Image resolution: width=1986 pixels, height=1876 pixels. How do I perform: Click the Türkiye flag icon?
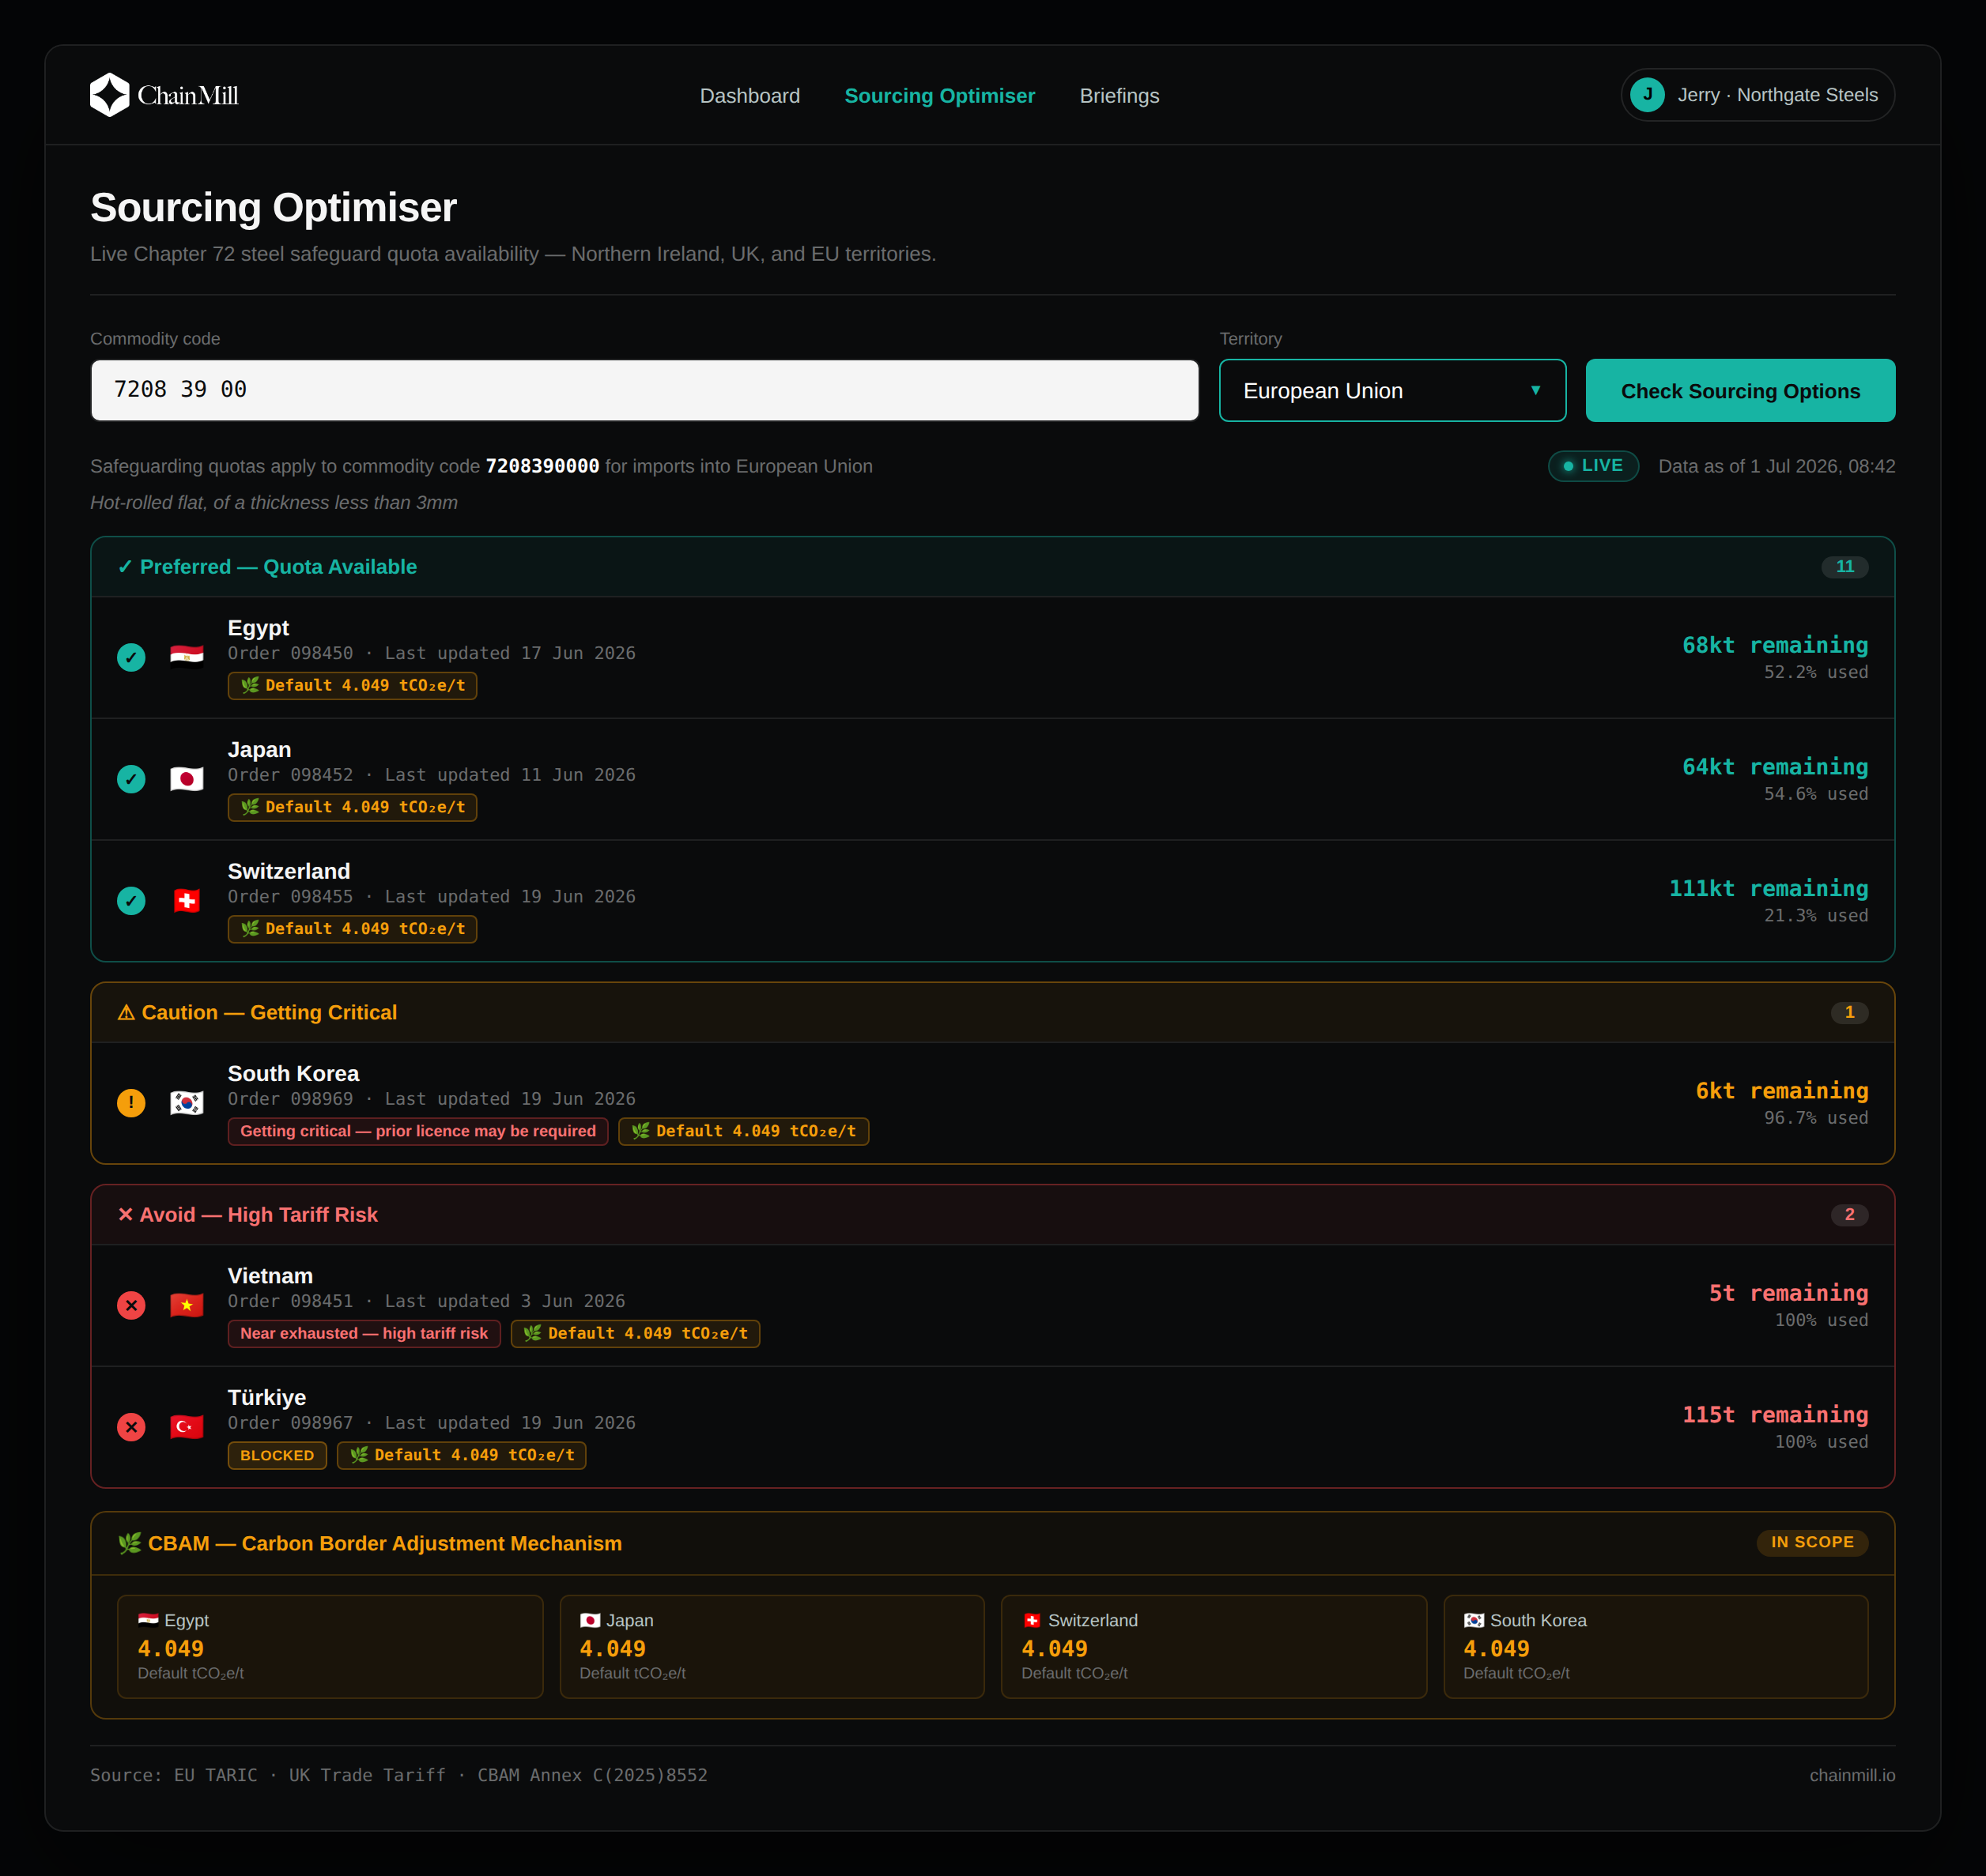[x=187, y=1426]
